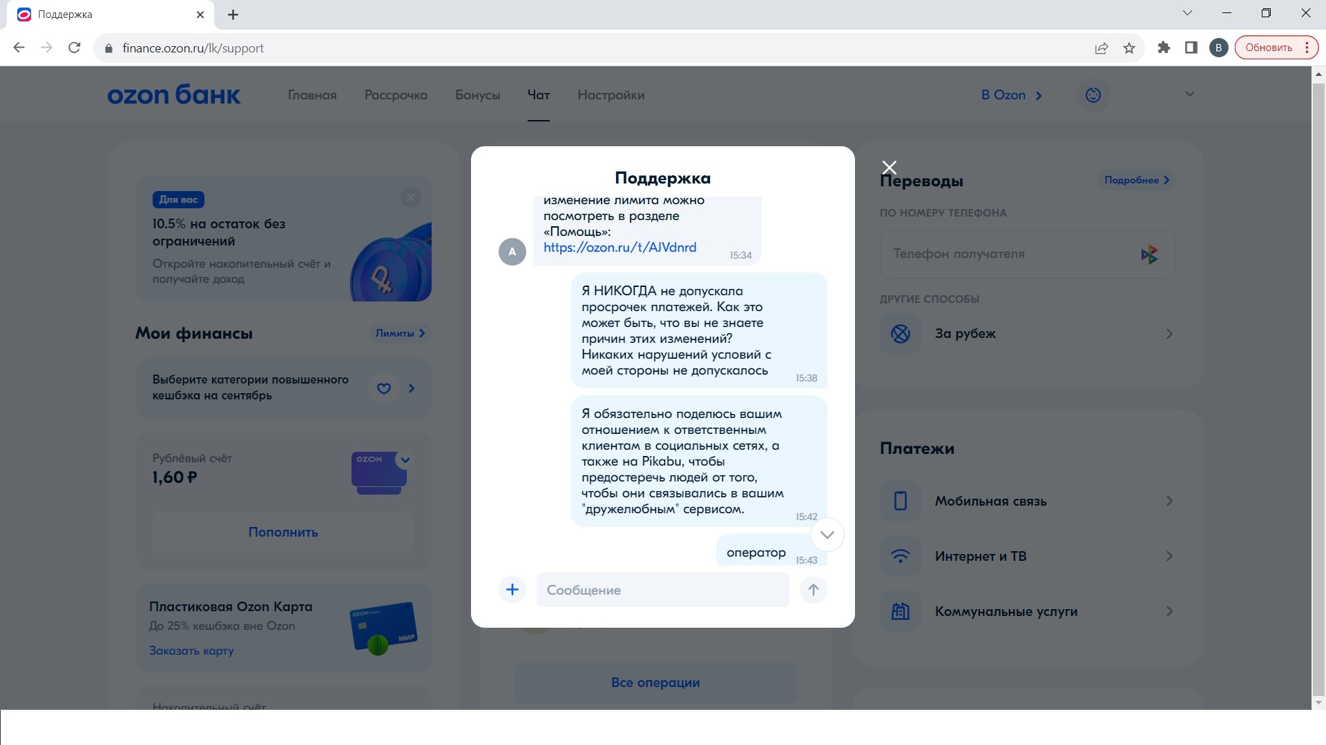Open the Рассрочка tab
Viewport: 1326px width, 745px height.
[396, 95]
